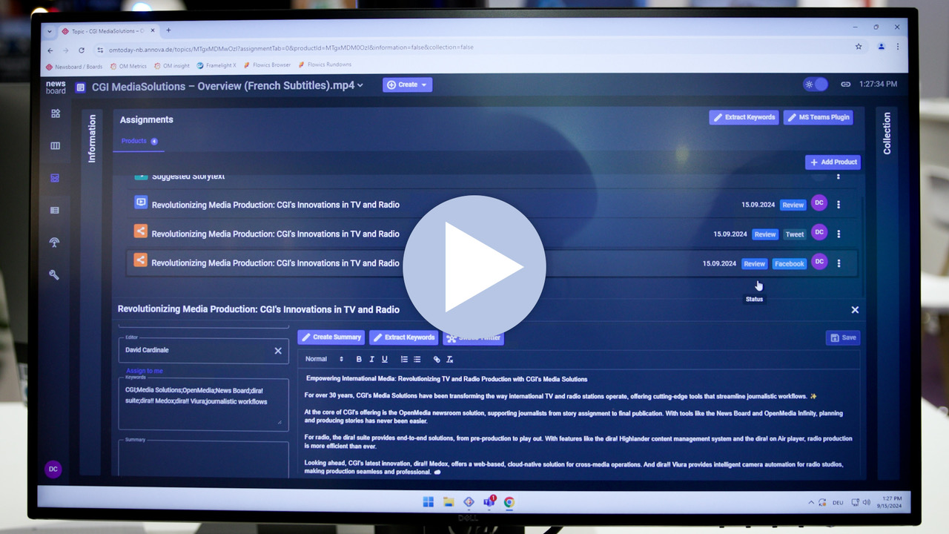This screenshot has height=534, width=949.
Task: Click the Assign to me link
Action: click(x=144, y=371)
